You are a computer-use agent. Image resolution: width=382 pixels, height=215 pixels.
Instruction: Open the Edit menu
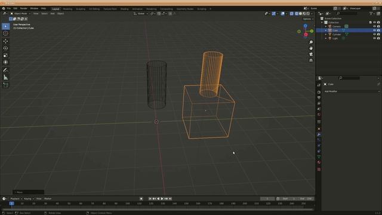pos(16,8)
